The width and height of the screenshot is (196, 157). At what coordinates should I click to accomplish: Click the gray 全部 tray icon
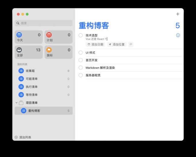[19, 50]
